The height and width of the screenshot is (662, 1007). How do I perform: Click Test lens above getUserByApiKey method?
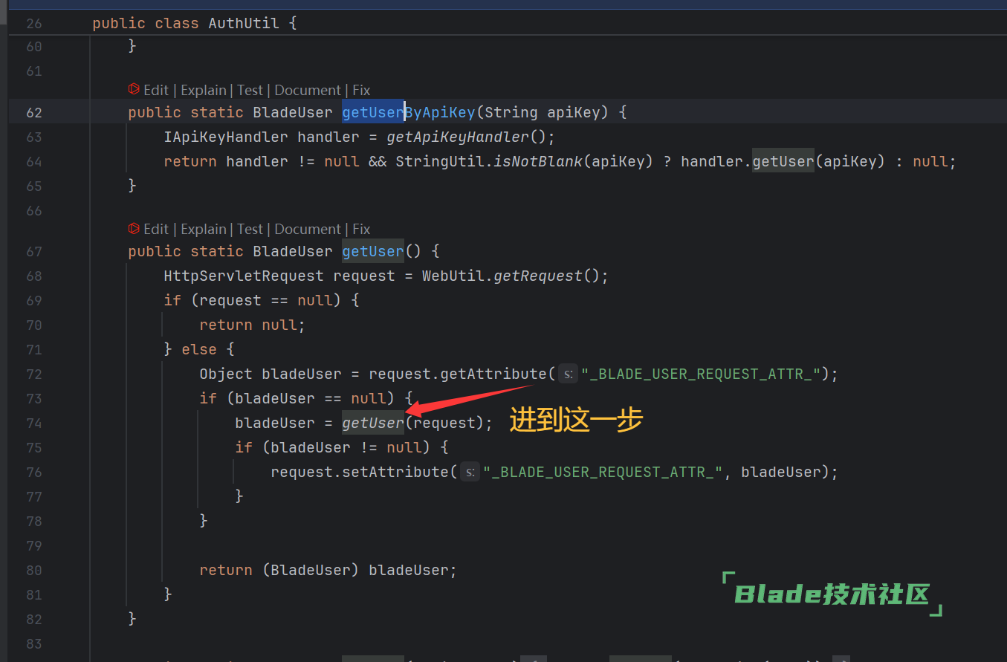[x=250, y=90]
